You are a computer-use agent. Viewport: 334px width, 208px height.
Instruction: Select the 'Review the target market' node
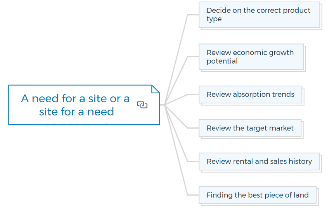(x=250, y=128)
